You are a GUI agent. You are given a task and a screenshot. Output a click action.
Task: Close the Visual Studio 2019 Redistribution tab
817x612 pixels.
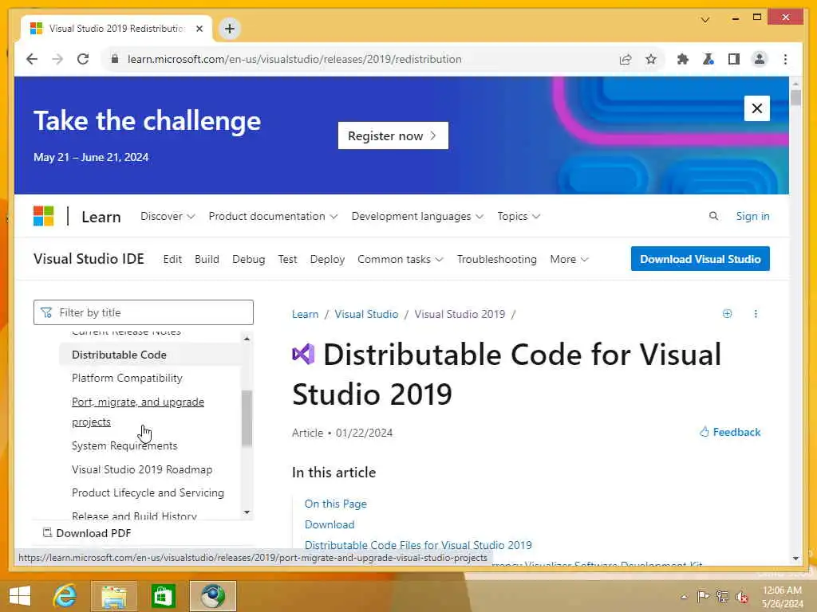click(199, 29)
